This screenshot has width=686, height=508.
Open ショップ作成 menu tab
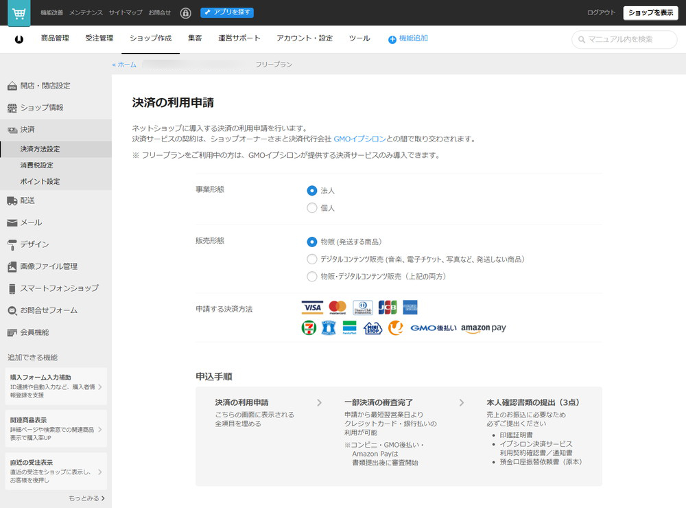click(150, 38)
